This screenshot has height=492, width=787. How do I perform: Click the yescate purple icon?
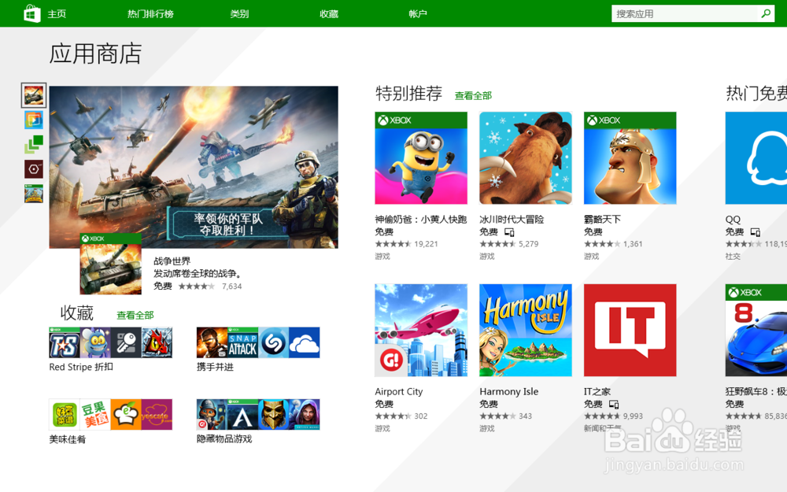pyautogui.click(x=157, y=415)
